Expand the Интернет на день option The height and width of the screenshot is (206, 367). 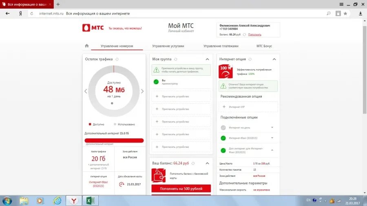click(272, 127)
